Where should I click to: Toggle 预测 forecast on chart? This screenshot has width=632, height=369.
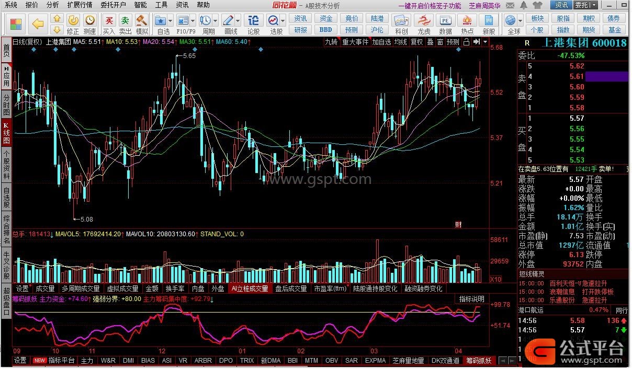point(453,42)
